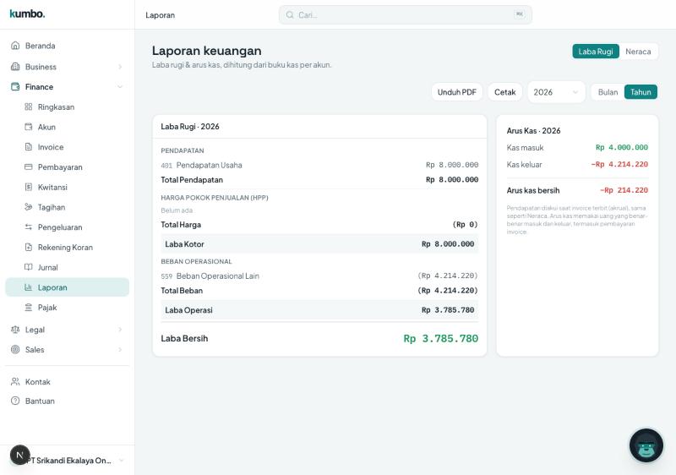Click the Sales target icon
This screenshot has height=475, width=676.
(15, 349)
